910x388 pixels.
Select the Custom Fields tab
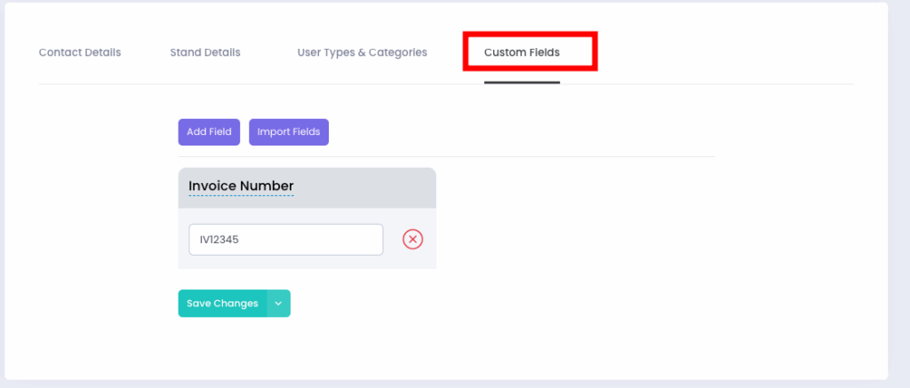click(x=522, y=52)
